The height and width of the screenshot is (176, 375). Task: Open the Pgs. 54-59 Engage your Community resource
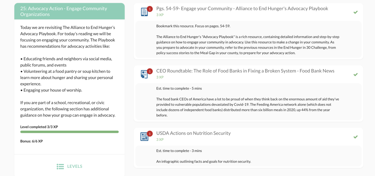(242, 8)
